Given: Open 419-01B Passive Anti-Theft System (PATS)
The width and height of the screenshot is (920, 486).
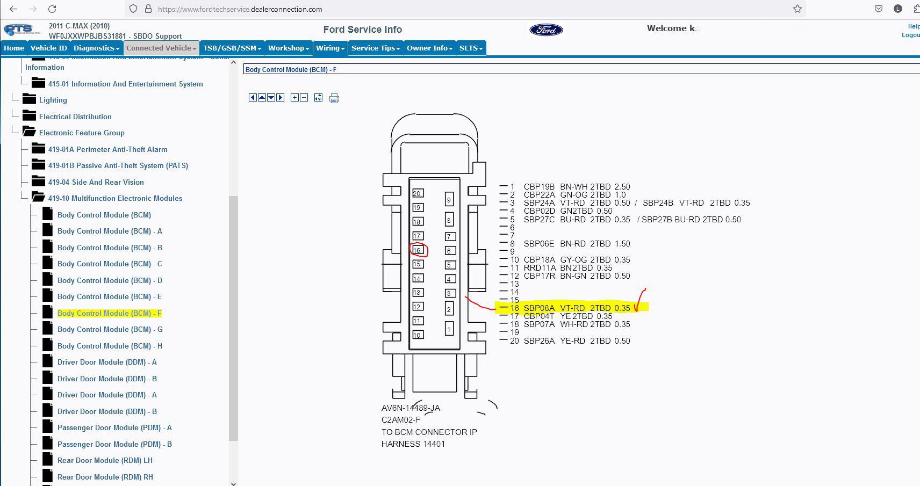Looking at the screenshot, I should click(x=118, y=165).
